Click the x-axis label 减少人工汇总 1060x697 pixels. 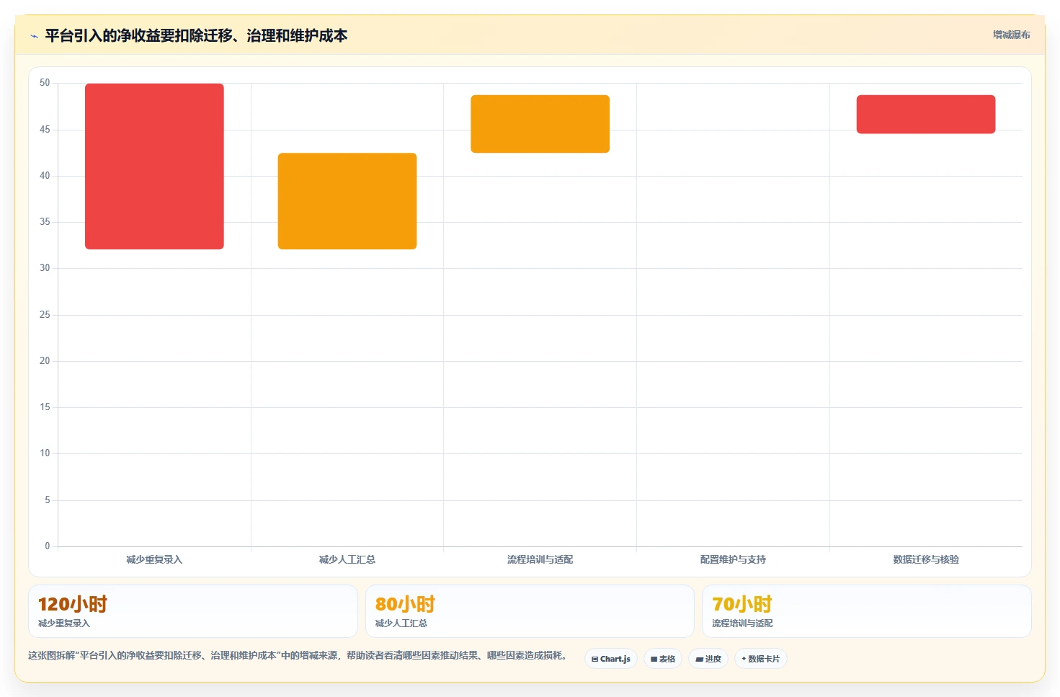coord(347,559)
